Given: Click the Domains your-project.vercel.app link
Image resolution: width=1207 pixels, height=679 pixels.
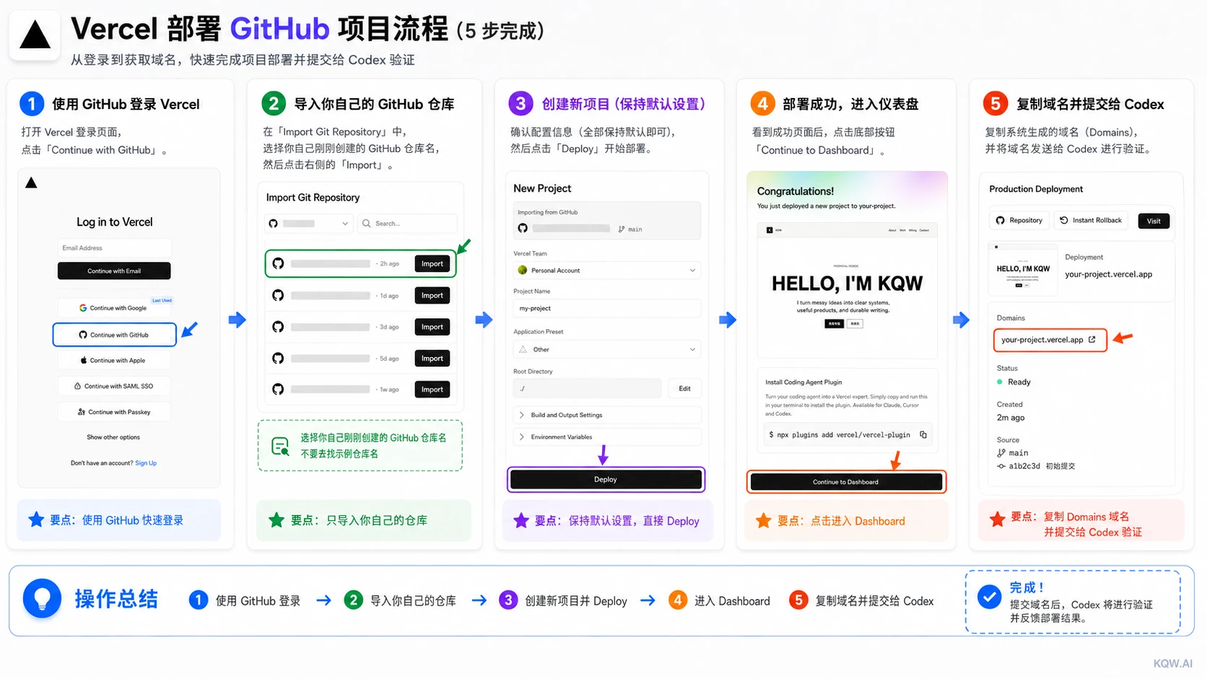Looking at the screenshot, I should (x=1042, y=340).
